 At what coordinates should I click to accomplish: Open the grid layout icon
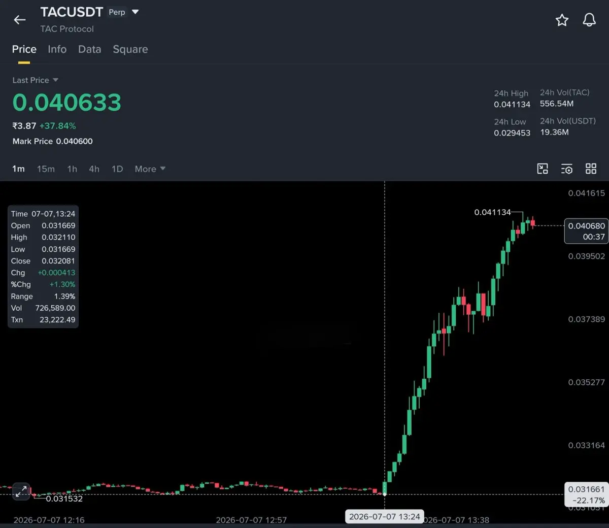pyautogui.click(x=591, y=169)
